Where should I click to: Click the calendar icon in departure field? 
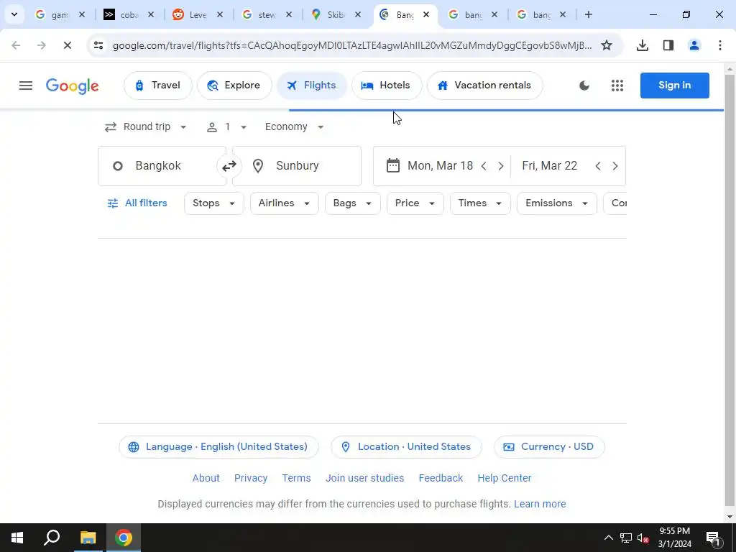click(x=393, y=166)
